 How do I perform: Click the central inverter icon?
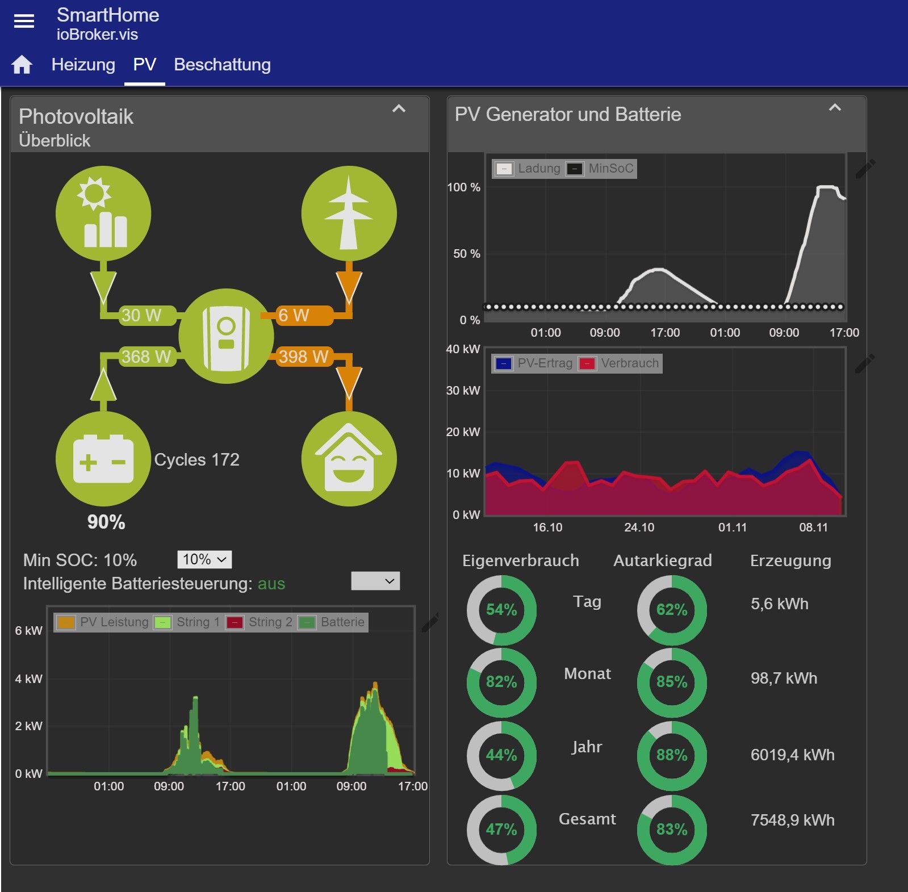tap(226, 336)
